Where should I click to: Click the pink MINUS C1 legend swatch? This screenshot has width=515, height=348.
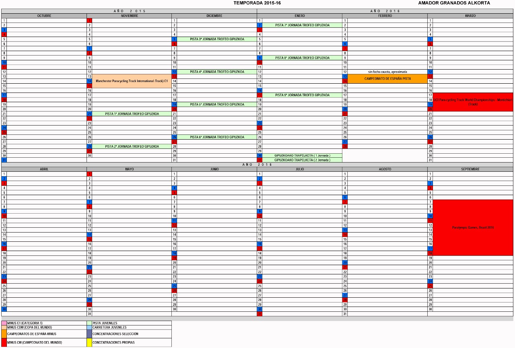pos(4,323)
